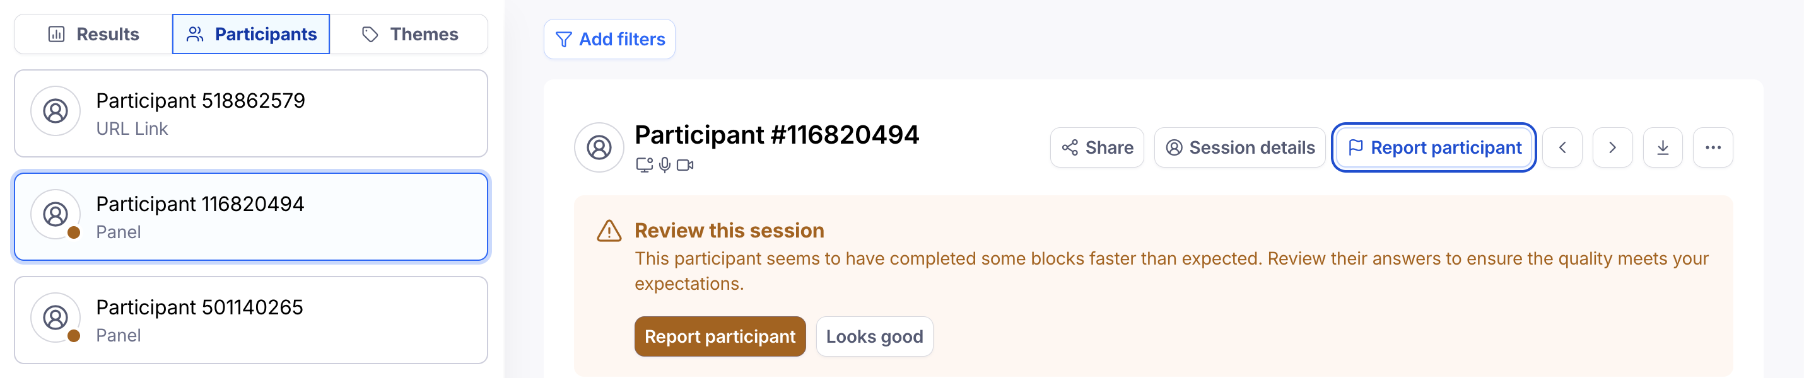Click the camera video indicator icon
Image resolution: width=1804 pixels, height=378 pixels.
tap(685, 165)
